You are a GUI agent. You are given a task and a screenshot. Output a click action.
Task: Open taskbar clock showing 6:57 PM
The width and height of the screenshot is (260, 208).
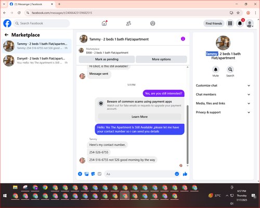point(242,196)
